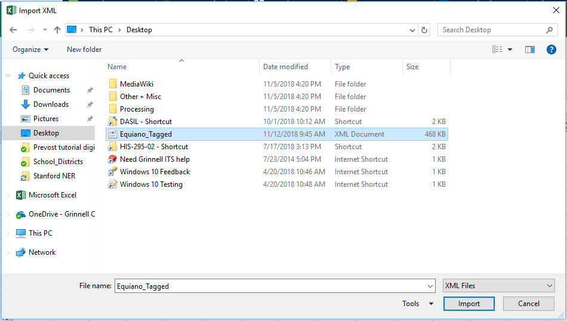Screen dimensions: 567x321
Task: Expand the change view options dropdown
Action: tap(510, 50)
